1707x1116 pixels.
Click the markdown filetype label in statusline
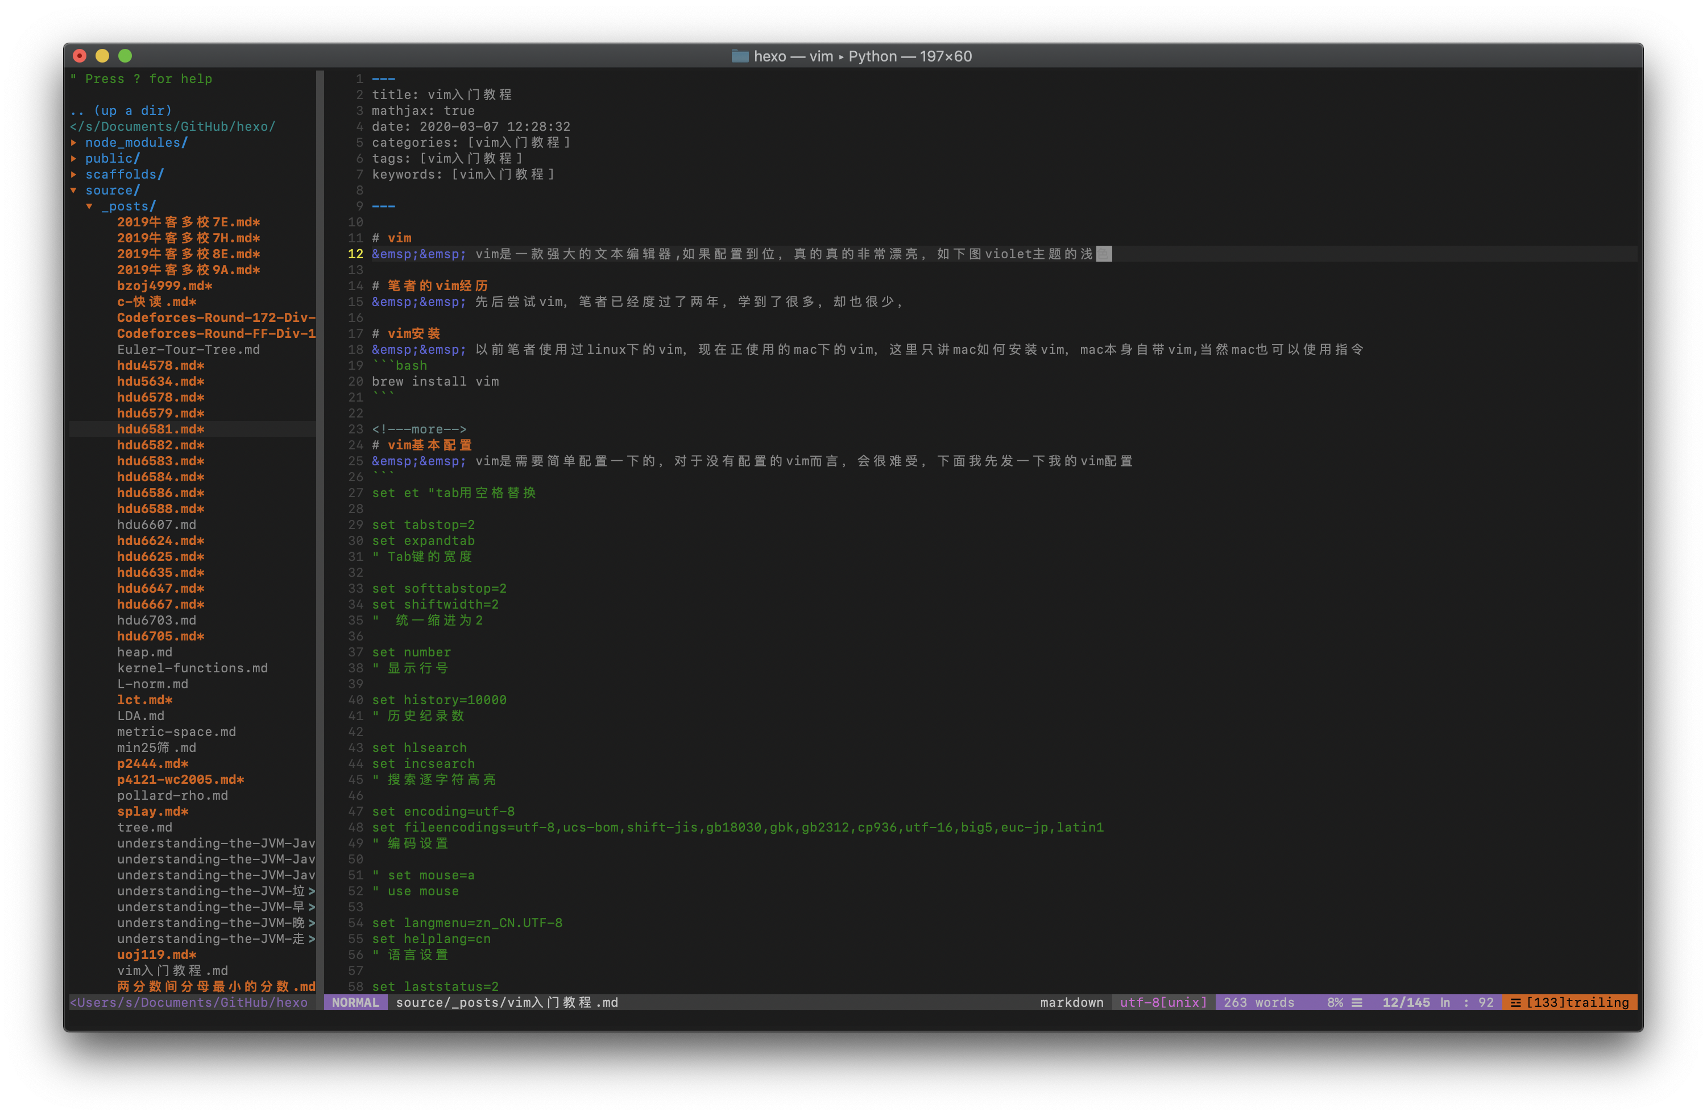1071,1003
